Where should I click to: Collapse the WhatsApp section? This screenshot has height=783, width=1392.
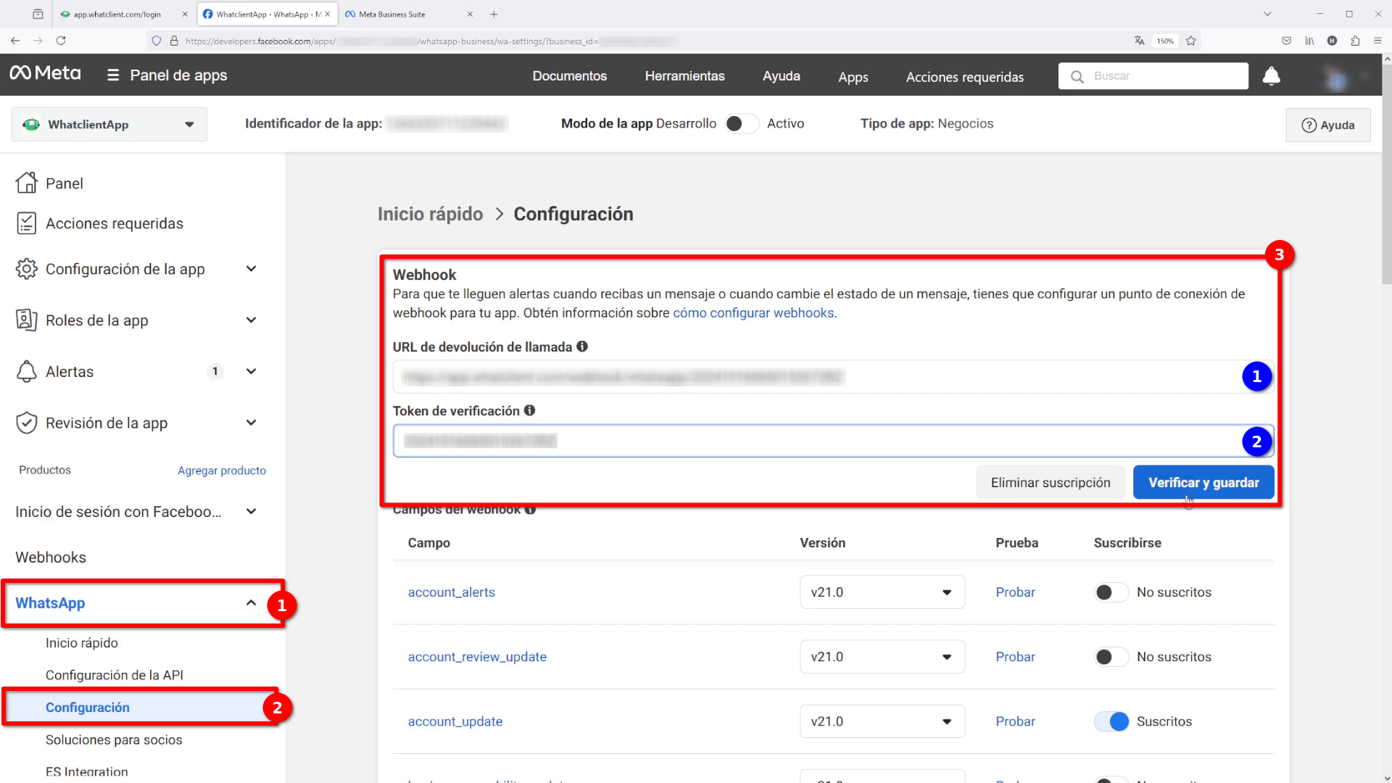(251, 602)
